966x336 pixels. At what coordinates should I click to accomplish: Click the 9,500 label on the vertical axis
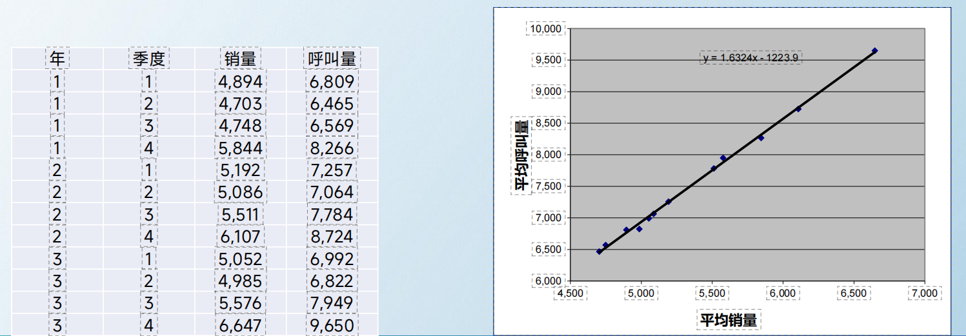549,60
